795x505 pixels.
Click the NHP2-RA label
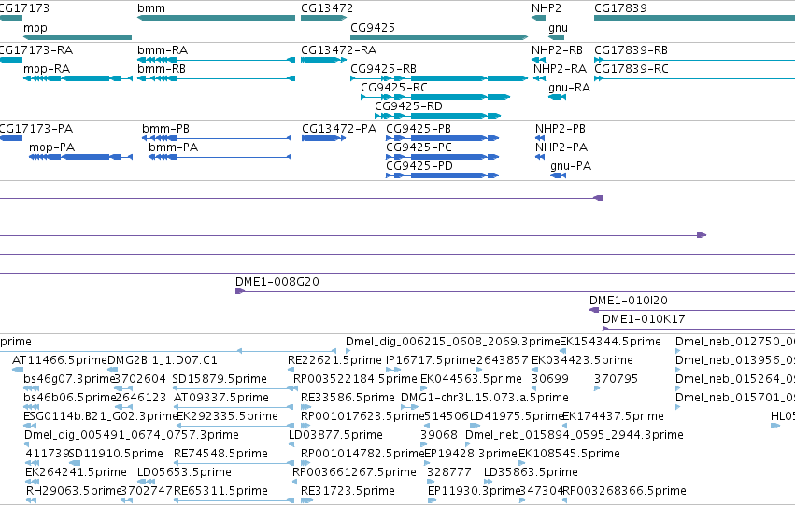(x=560, y=69)
